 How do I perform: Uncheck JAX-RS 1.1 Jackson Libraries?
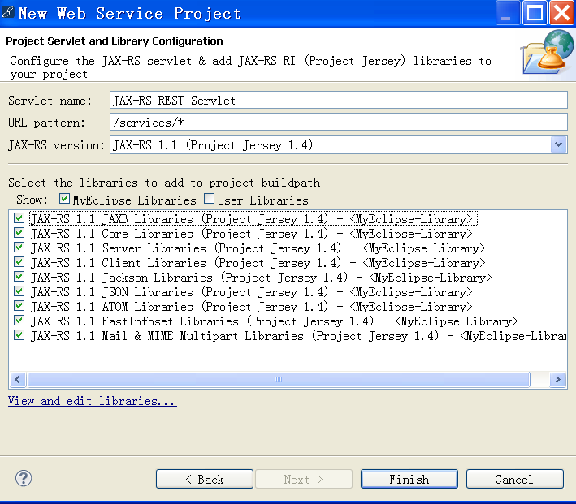point(19,277)
